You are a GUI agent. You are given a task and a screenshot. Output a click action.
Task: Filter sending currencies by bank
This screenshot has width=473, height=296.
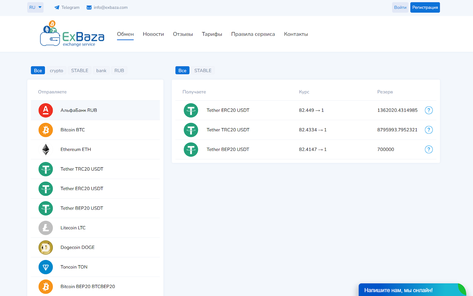click(101, 71)
